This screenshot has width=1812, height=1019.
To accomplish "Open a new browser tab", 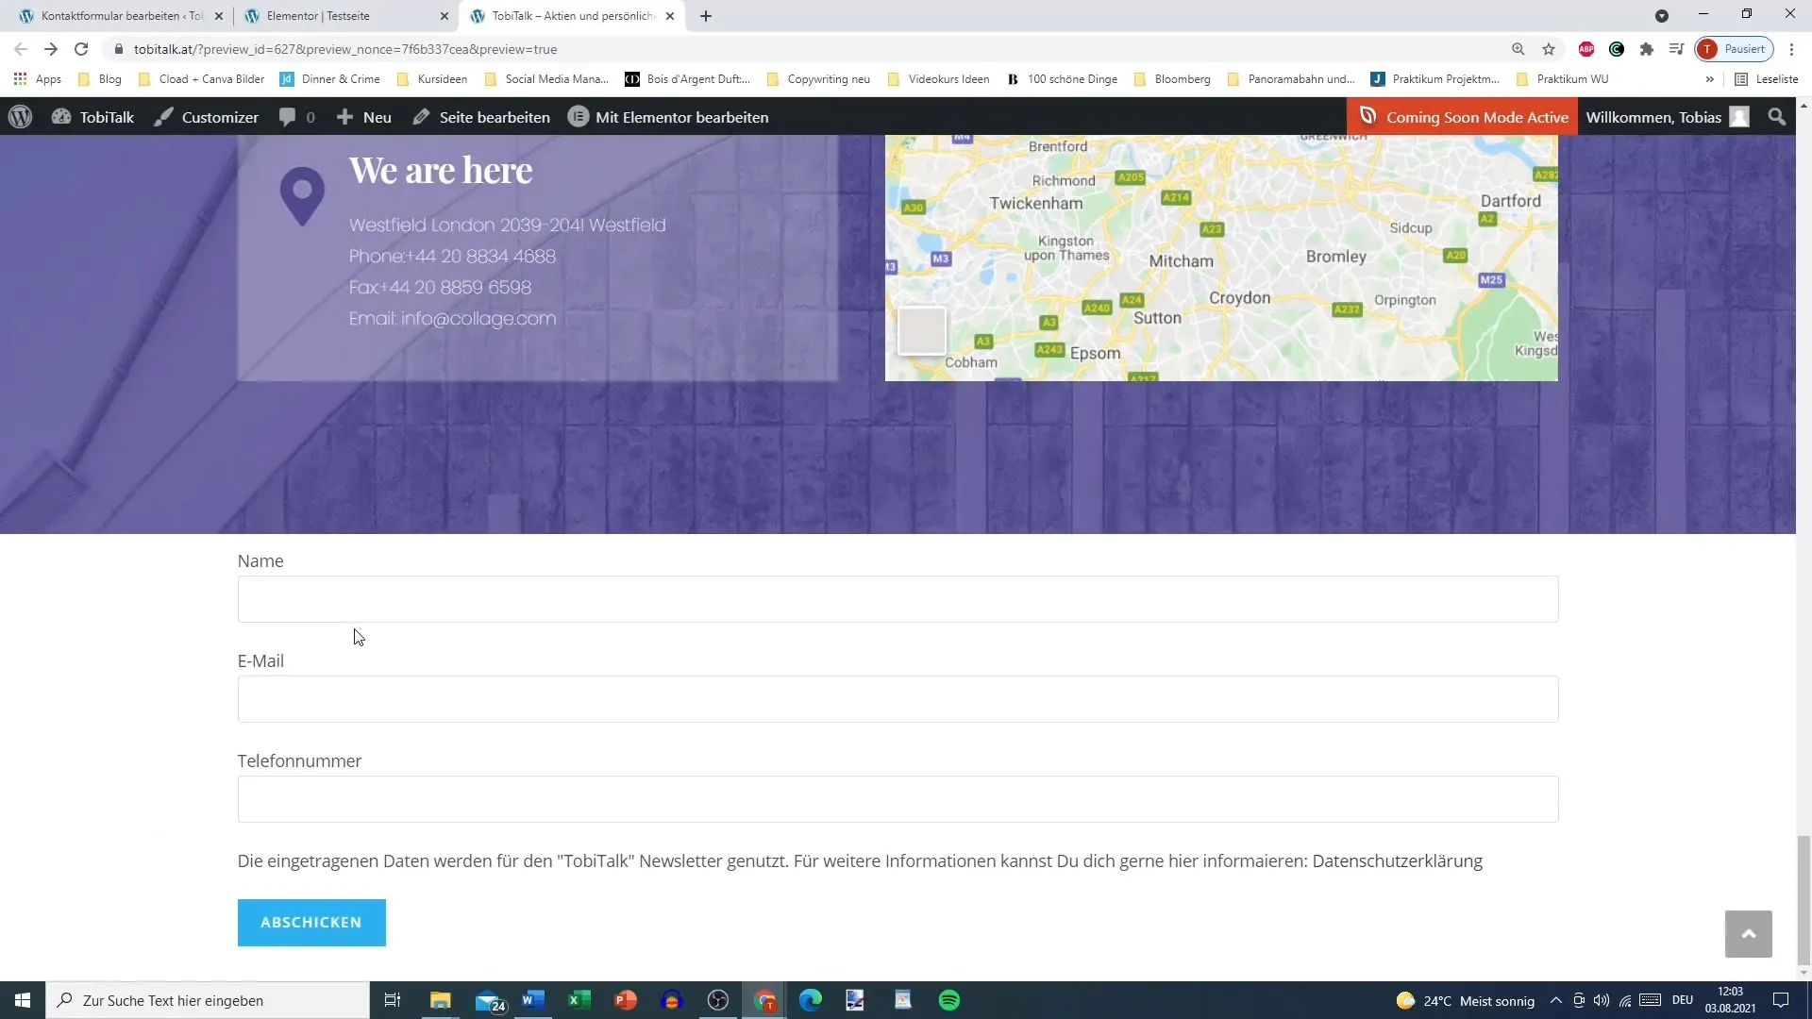I will [x=706, y=16].
